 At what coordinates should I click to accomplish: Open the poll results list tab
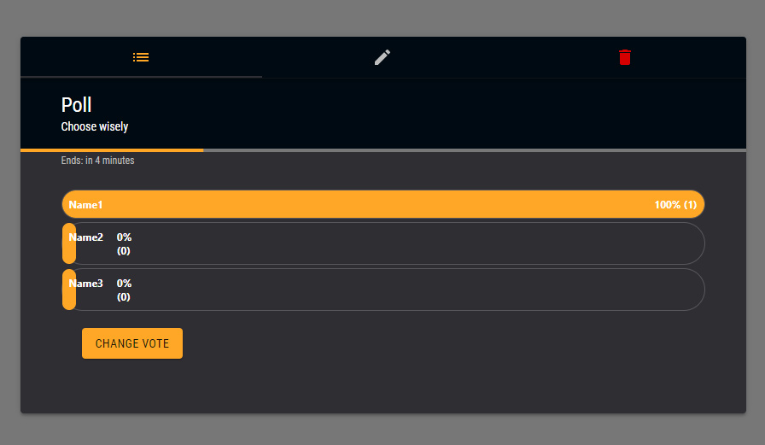[141, 57]
